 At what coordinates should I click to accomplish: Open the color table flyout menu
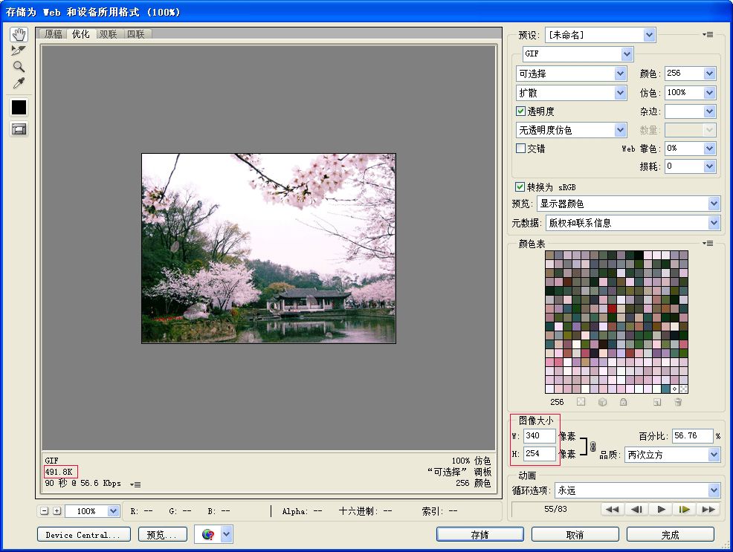708,243
